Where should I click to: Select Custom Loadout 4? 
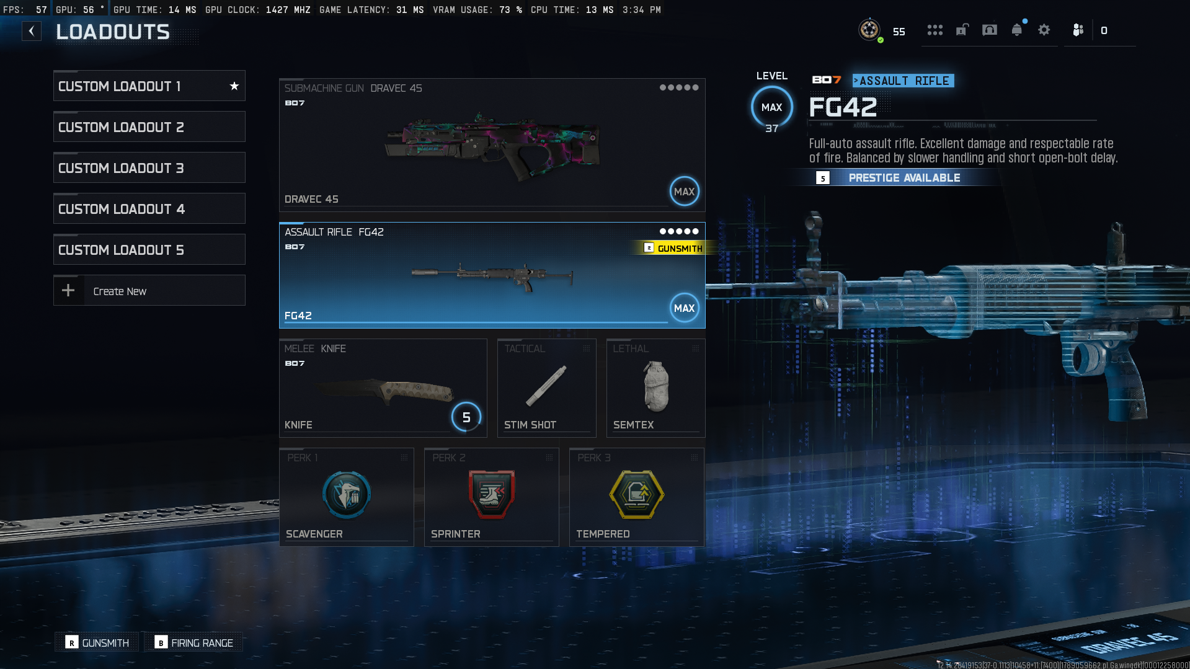point(149,209)
